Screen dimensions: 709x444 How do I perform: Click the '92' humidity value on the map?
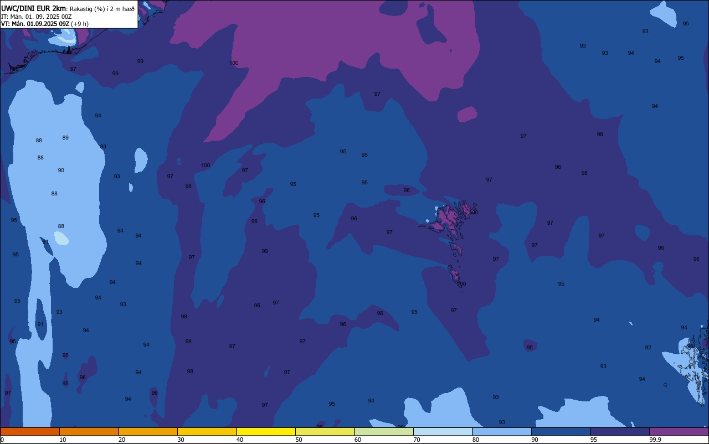pyautogui.click(x=648, y=348)
